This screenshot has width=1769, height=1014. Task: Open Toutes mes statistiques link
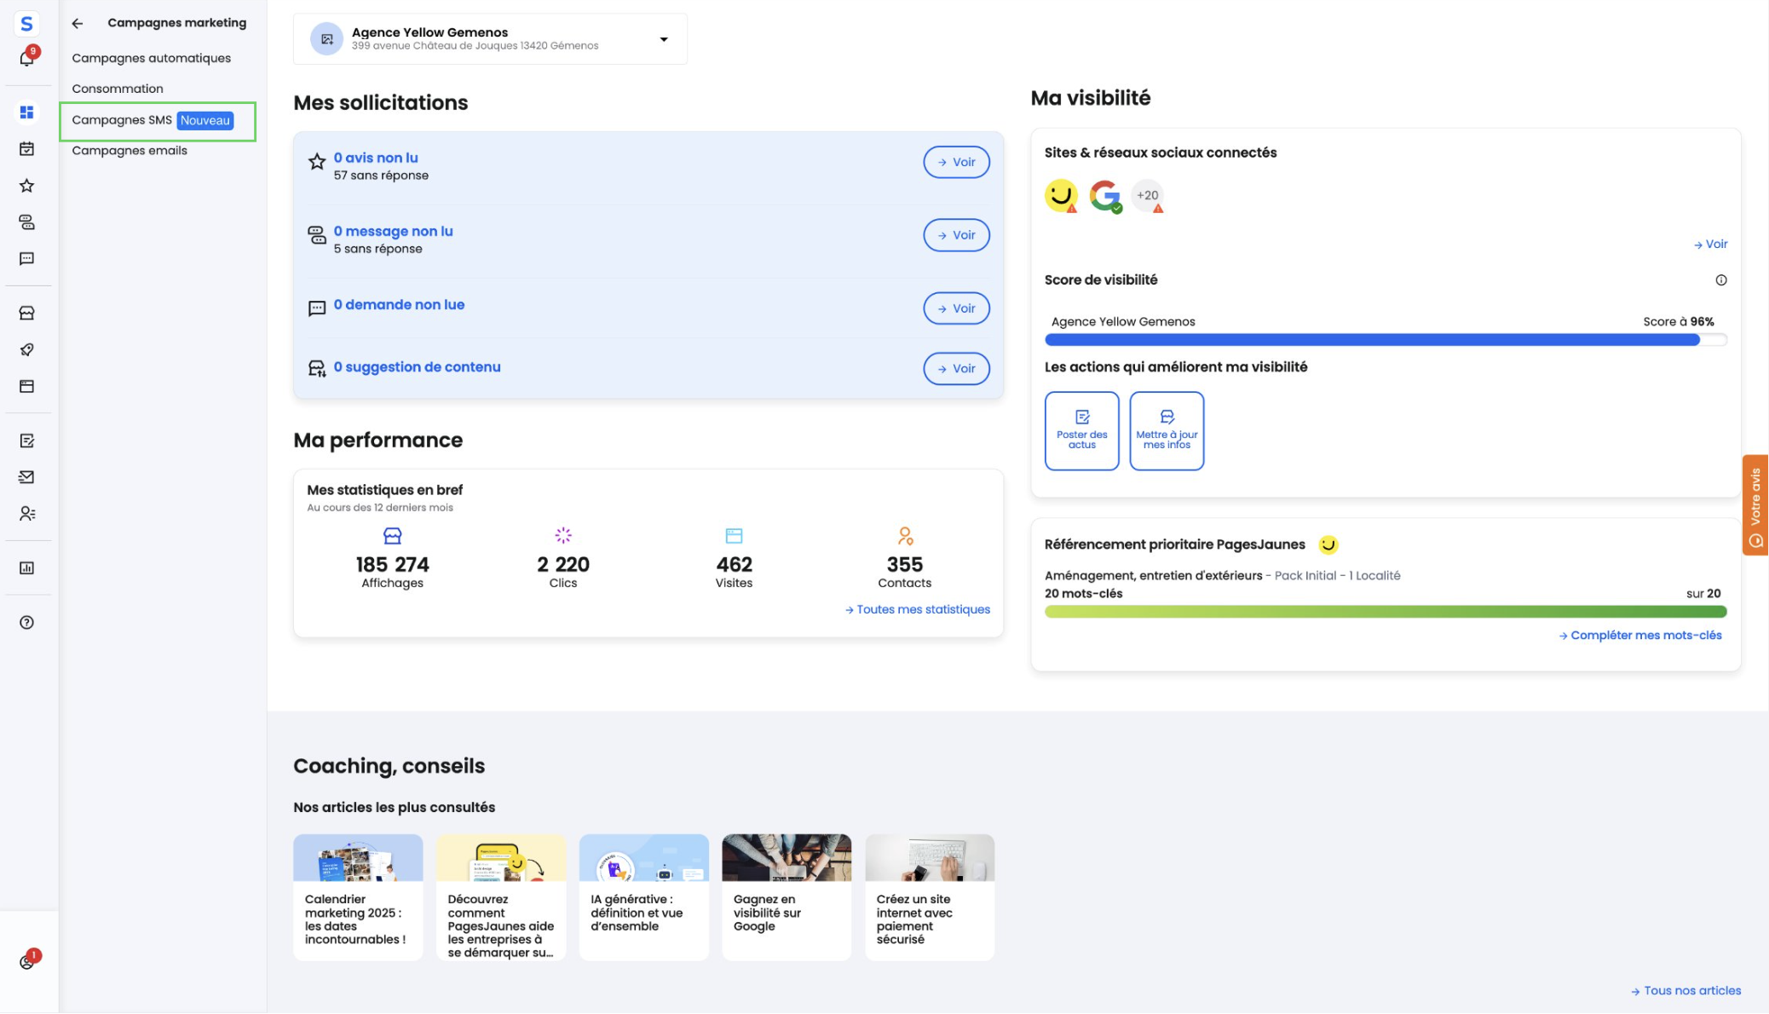coord(917,609)
